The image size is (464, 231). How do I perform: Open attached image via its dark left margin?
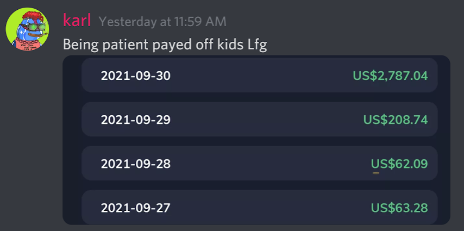click(72, 140)
